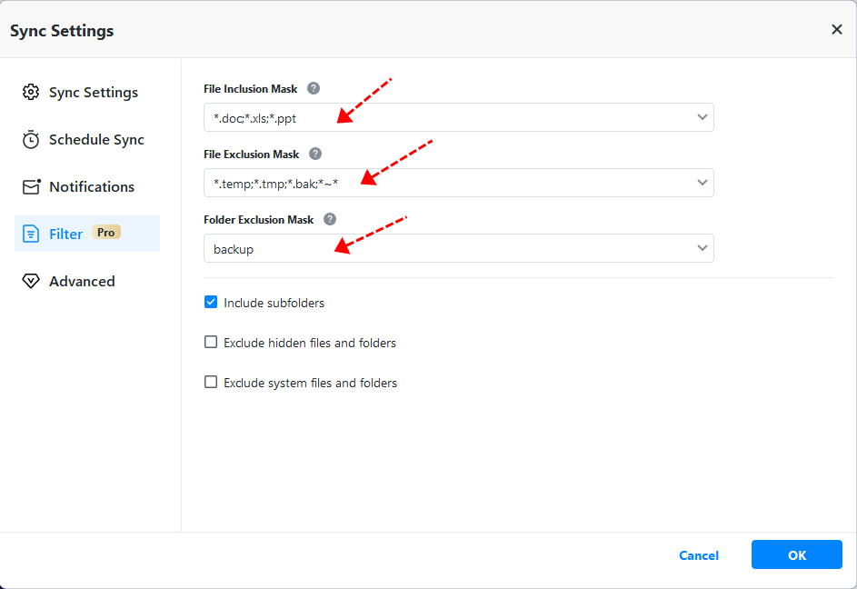Enable Exclude hidden files and folders

tap(211, 343)
